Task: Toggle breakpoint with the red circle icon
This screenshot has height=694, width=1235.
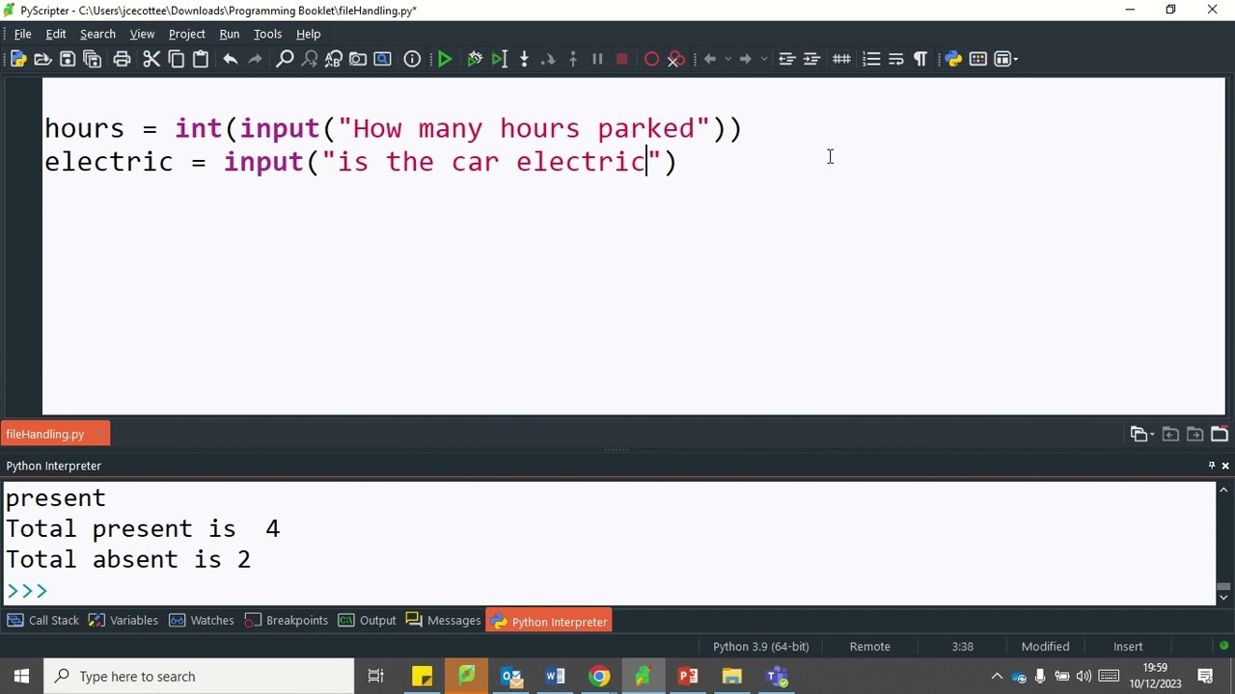Action: 651,59
